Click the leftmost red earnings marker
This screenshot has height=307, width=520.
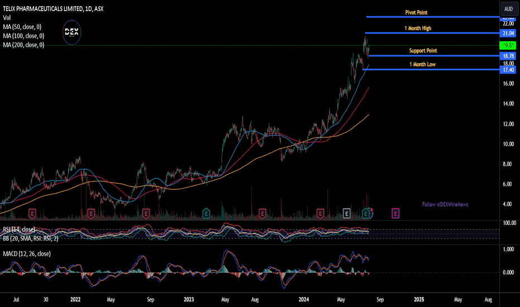32,213
